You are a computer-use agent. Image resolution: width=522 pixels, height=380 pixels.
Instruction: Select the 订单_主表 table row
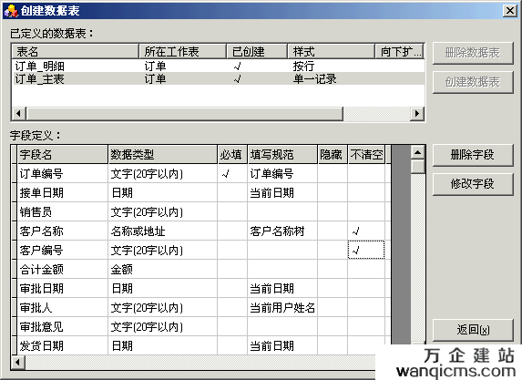[x=218, y=79]
